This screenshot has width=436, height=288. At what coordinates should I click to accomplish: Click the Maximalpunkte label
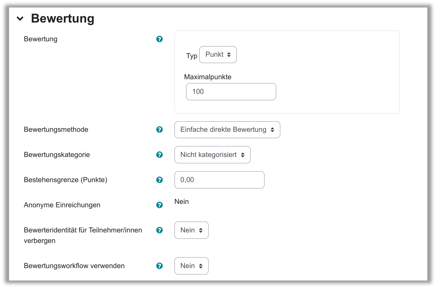pos(208,77)
